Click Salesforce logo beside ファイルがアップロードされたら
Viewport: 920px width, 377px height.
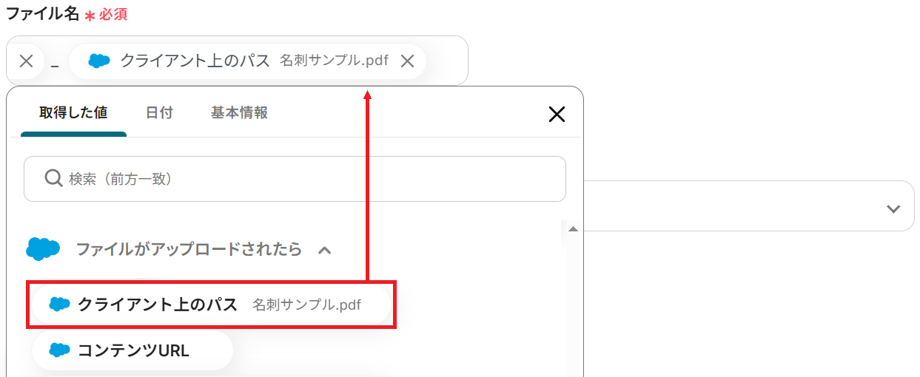pyautogui.click(x=42, y=249)
